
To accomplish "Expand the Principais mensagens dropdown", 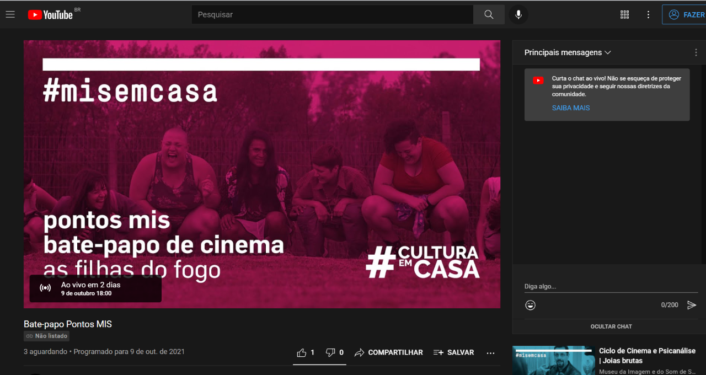I will click(x=568, y=52).
